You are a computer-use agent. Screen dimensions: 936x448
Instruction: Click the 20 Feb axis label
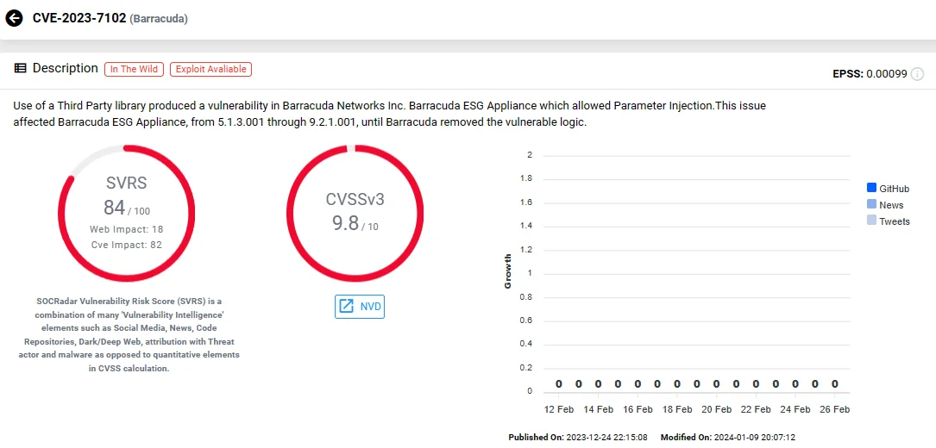(x=716, y=409)
